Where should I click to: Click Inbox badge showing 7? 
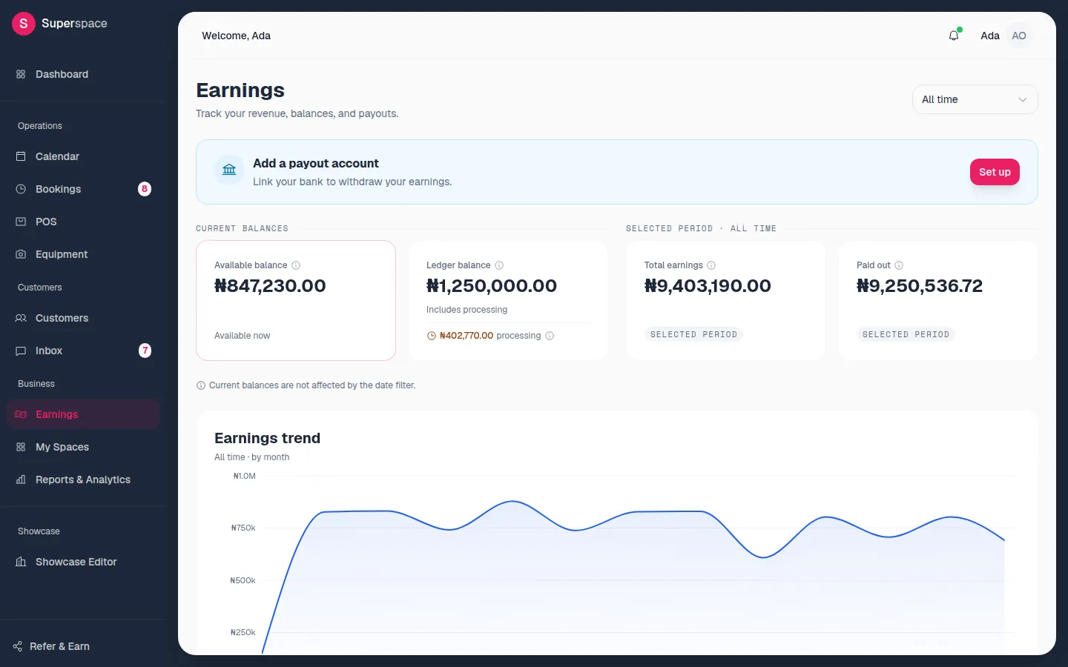click(145, 351)
